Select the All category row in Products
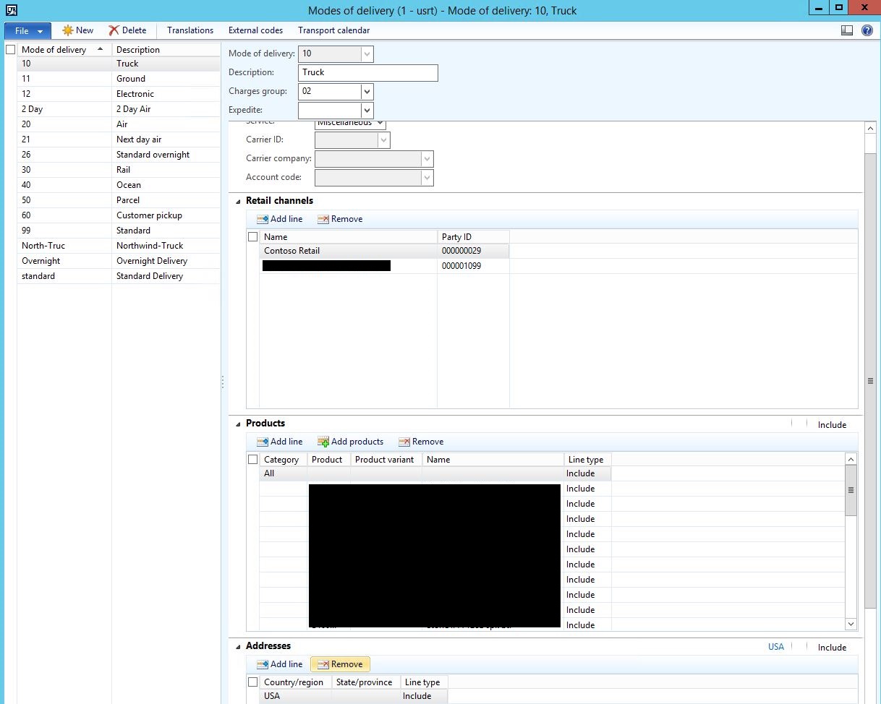The height and width of the screenshot is (704, 881). coord(435,473)
